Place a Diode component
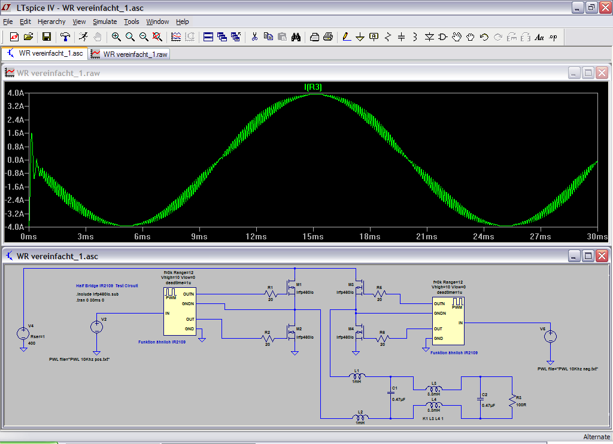Viewport: 613px width, 444px height. pyautogui.click(x=429, y=37)
